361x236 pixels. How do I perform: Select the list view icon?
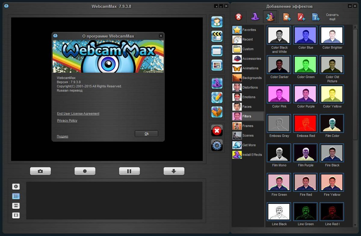pos(16,196)
